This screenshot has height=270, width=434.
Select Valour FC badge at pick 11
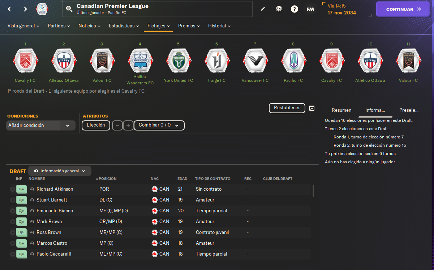(408, 61)
